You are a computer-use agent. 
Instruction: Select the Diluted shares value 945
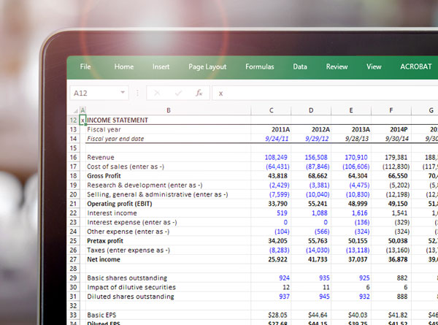[311, 297]
